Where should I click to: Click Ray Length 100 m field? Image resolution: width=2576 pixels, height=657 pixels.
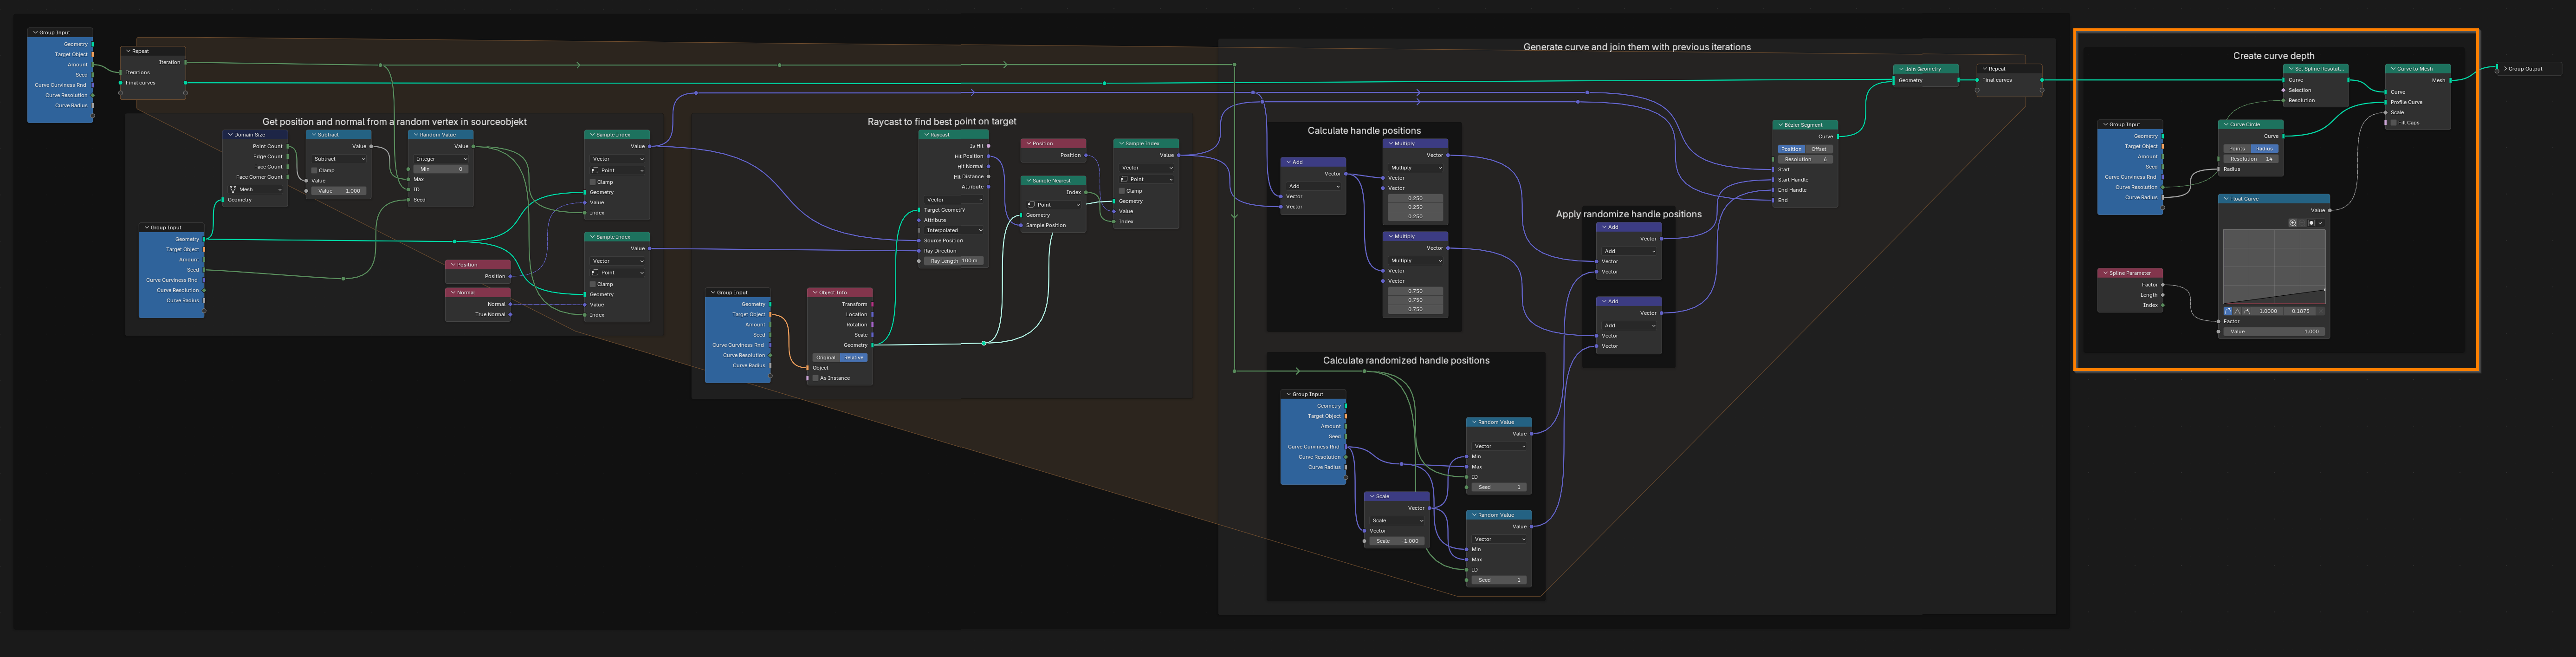pyautogui.click(x=954, y=261)
